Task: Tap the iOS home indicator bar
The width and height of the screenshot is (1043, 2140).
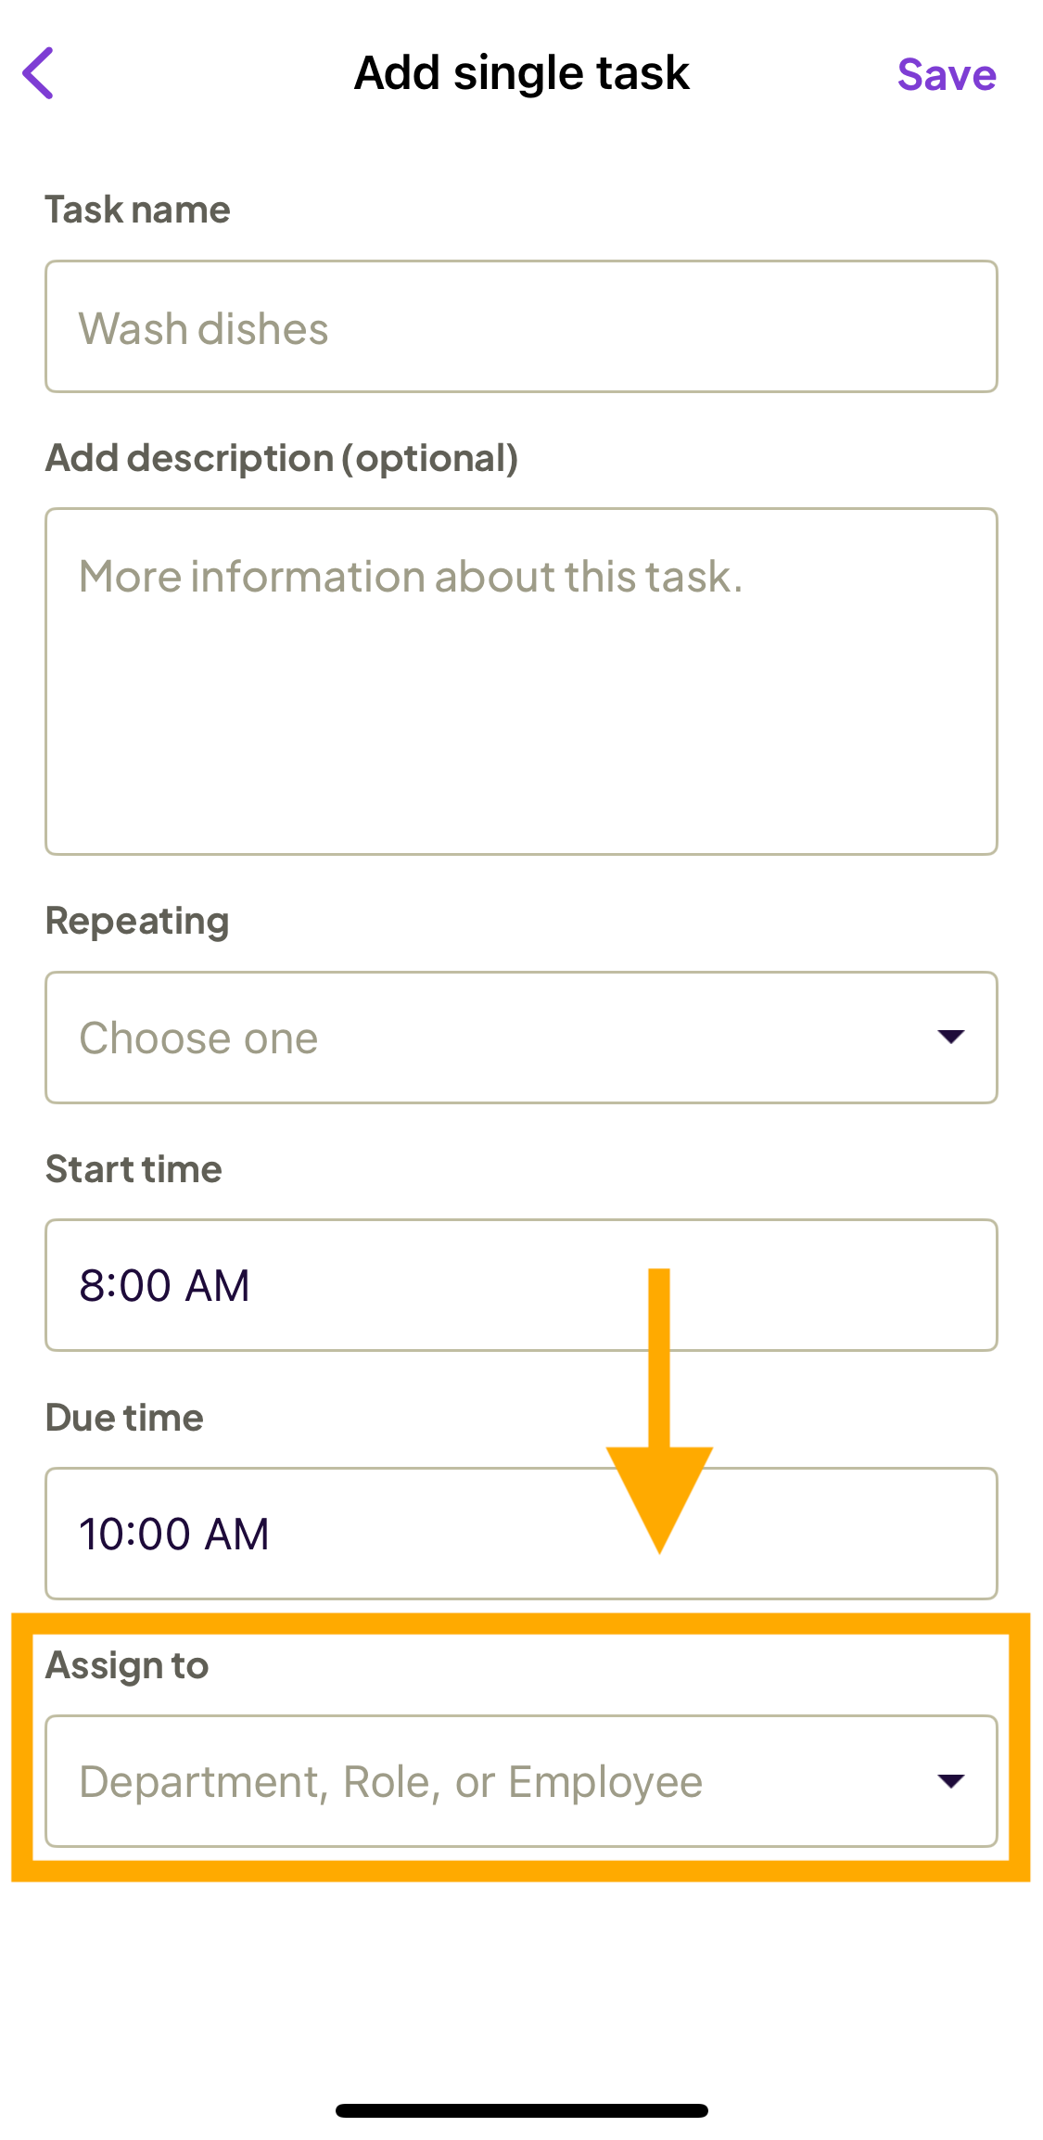Action: [522, 2110]
